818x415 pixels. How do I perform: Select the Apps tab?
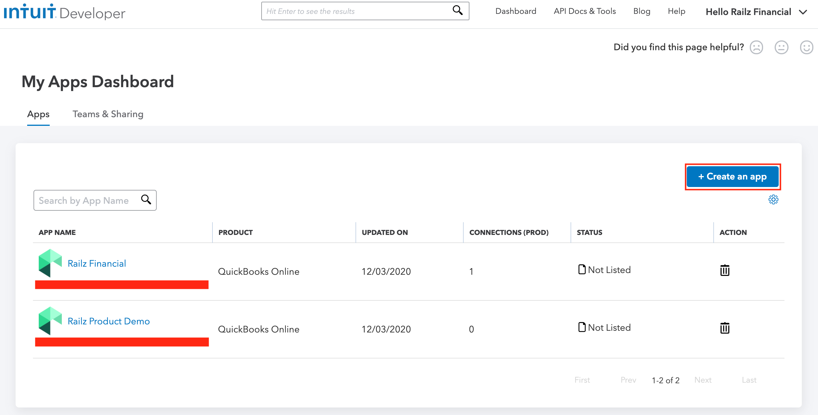coord(38,114)
